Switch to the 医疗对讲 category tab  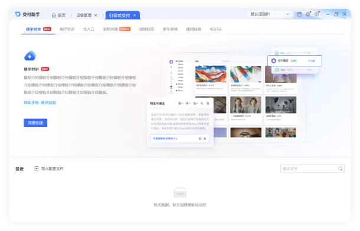click(x=67, y=29)
